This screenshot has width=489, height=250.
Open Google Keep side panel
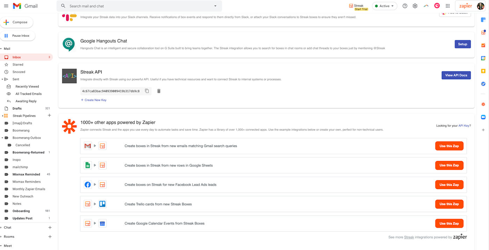[483, 71]
